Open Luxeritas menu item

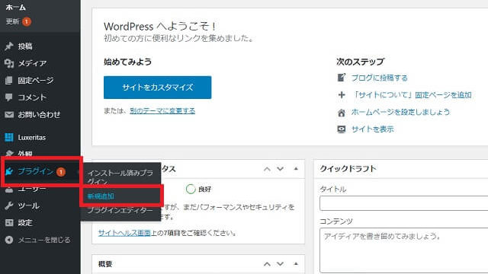[32, 137]
